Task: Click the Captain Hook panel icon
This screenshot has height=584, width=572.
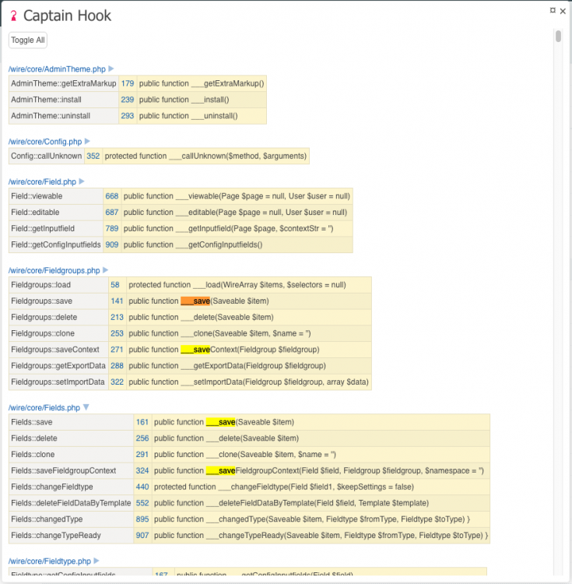Action: [13, 16]
